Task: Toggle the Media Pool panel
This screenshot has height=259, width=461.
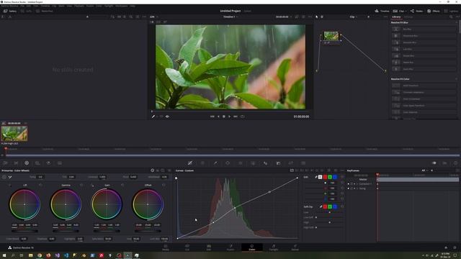Action: pos(45,11)
